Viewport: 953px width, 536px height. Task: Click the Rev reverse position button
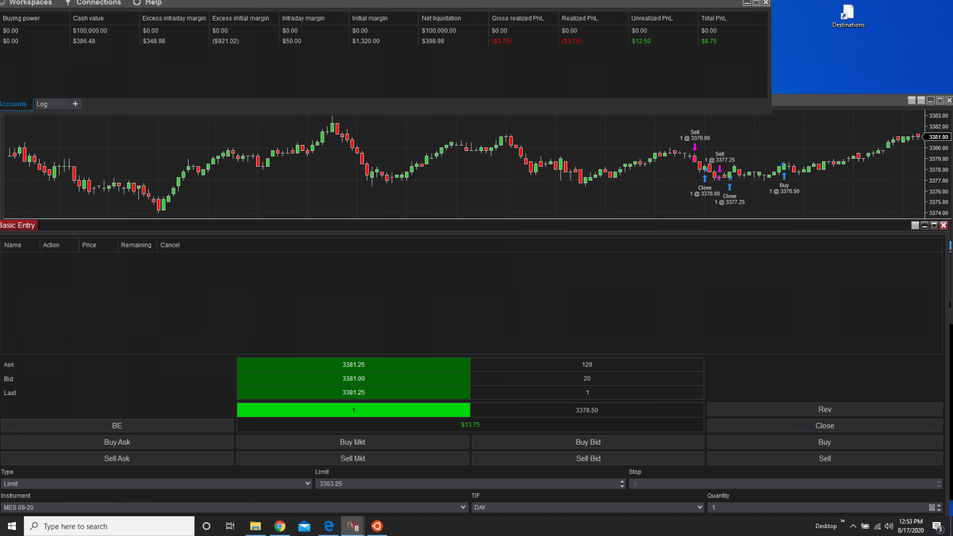pyautogui.click(x=825, y=410)
